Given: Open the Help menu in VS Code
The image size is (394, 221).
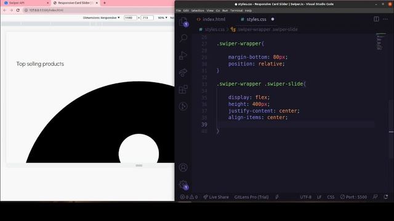Looking at the screenshot, I should point(248,10).
